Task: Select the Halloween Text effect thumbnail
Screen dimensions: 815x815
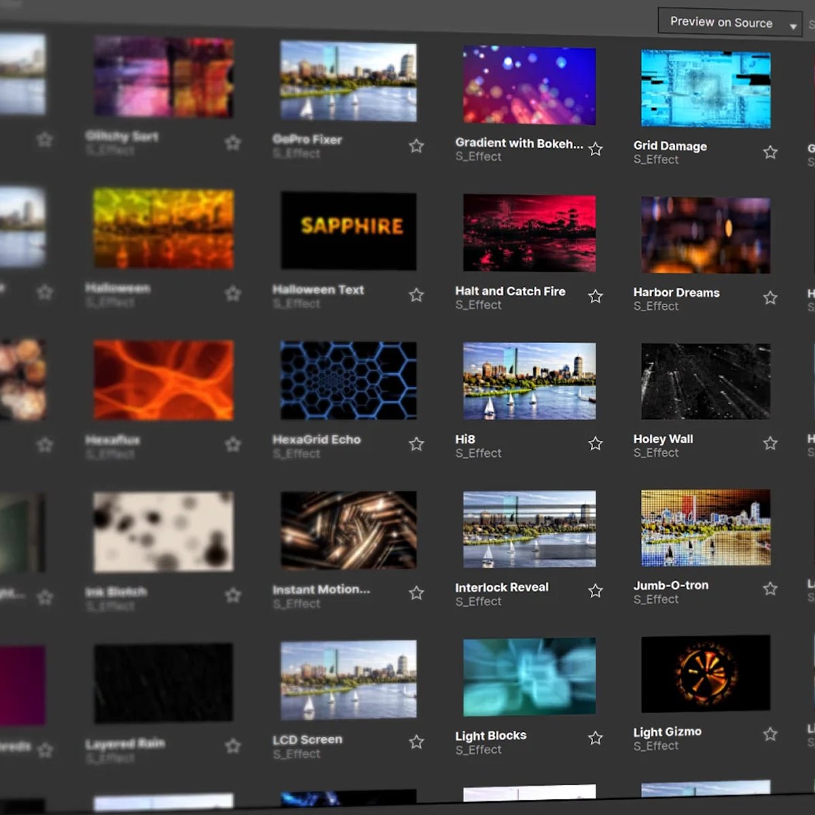Action: click(x=348, y=231)
